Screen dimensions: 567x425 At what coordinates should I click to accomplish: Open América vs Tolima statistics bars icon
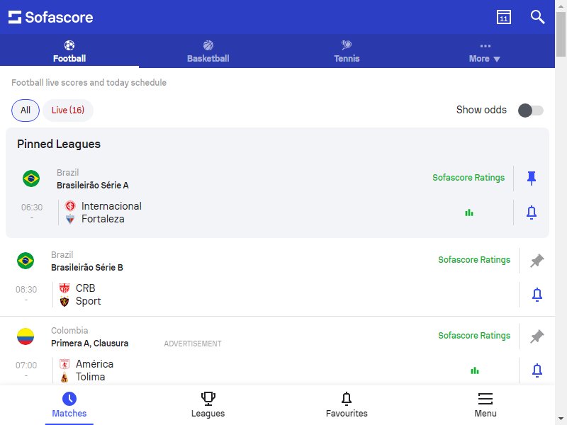[x=475, y=370]
